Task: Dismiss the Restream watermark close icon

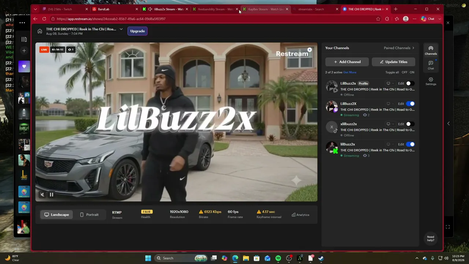Action: [310, 49]
